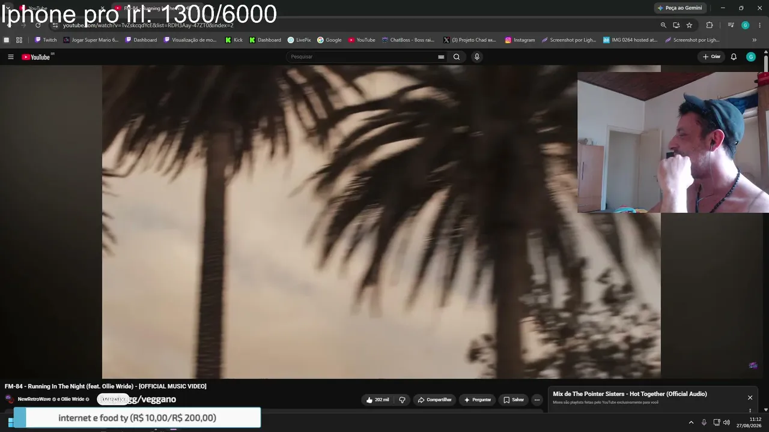The image size is (769, 432).
Task: Click the video title FM-84 - Running In The Night
Action: point(106,386)
